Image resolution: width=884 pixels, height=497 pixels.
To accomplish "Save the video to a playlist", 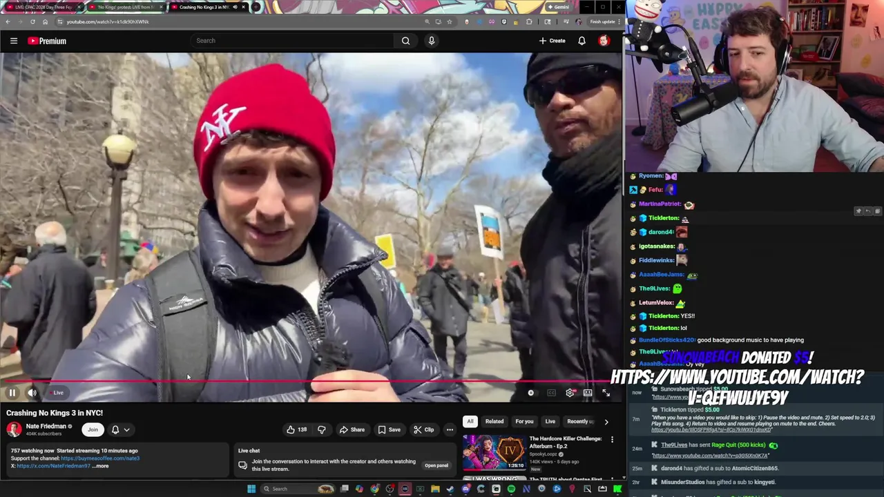I will click(389, 429).
